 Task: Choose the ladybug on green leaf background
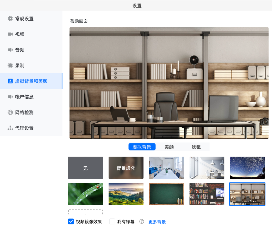85,194
